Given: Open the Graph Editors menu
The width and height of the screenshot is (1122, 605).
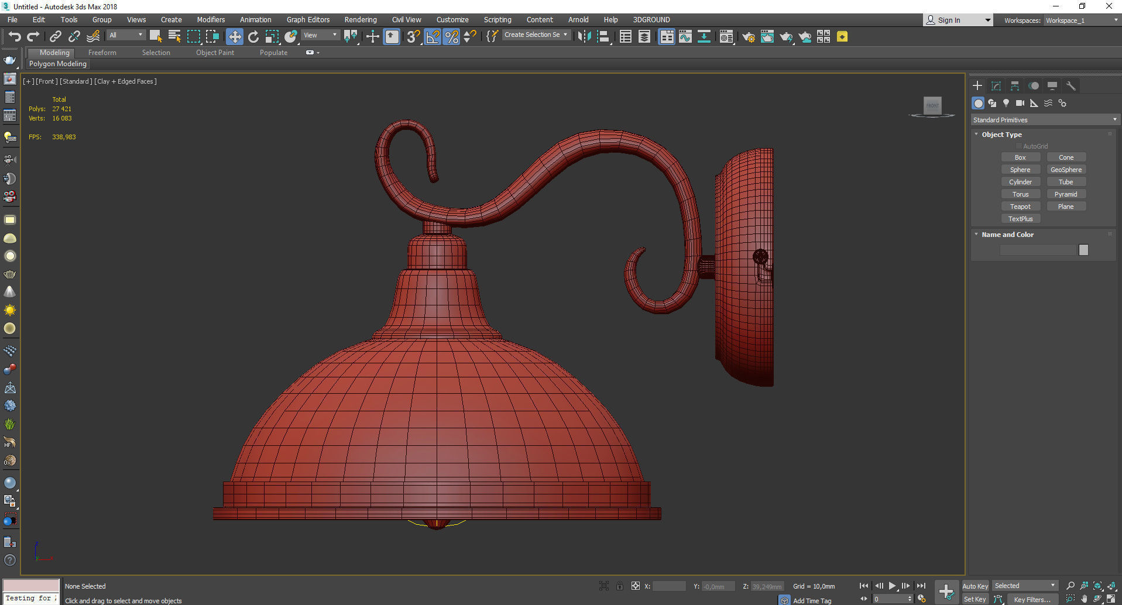Looking at the screenshot, I should (x=308, y=20).
